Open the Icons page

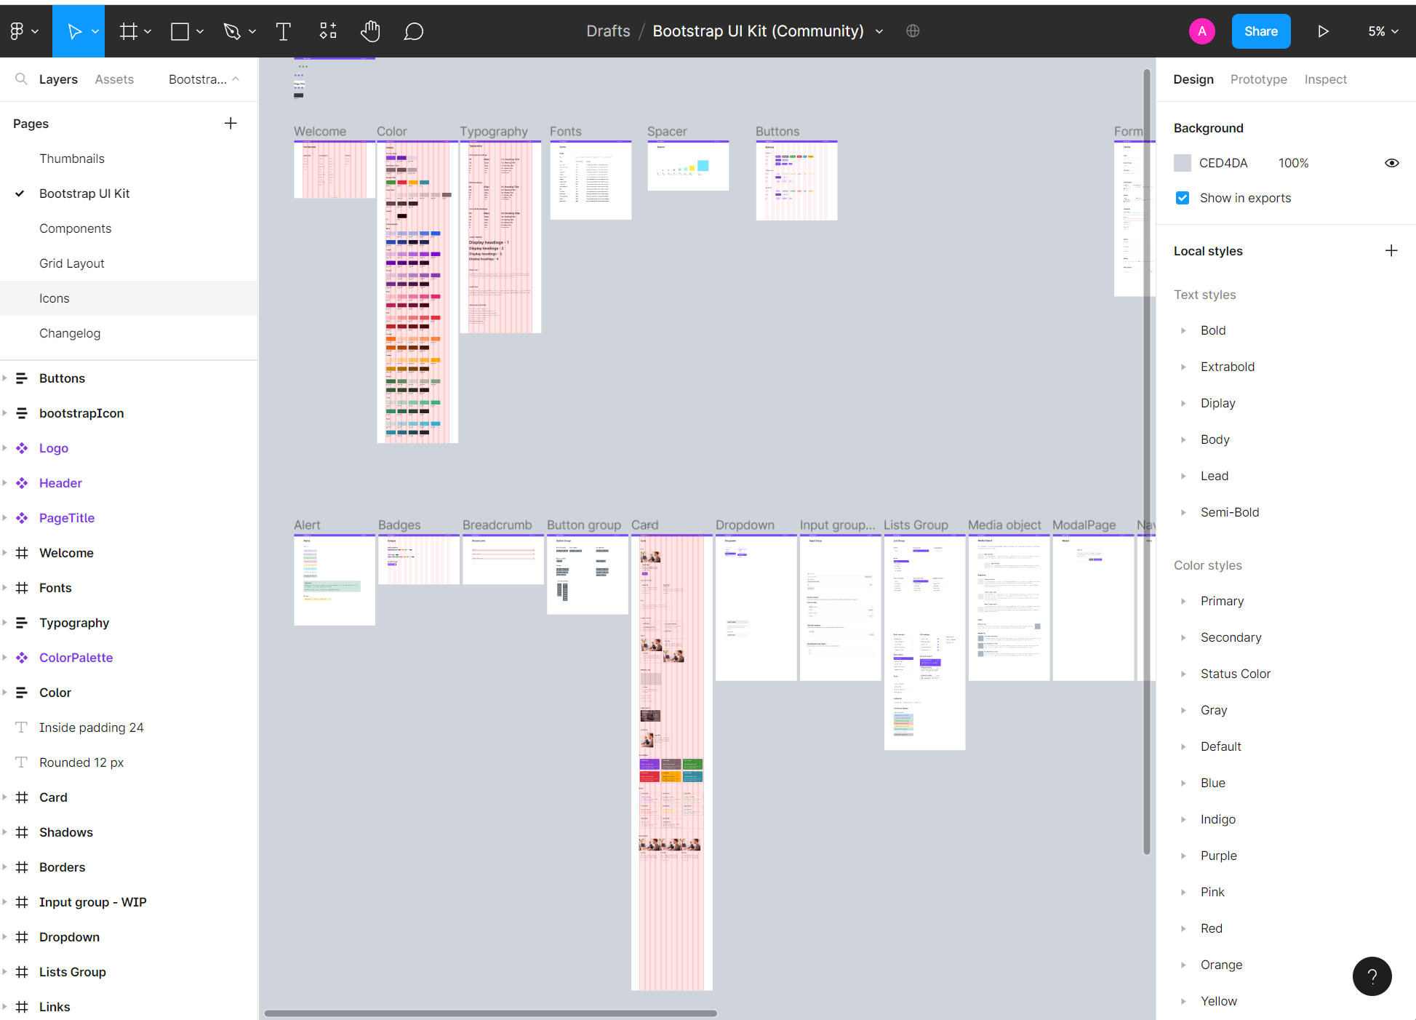[x=55, y=298]
